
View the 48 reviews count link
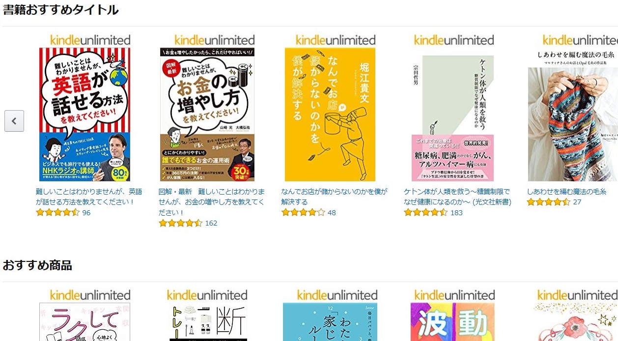(x=332, y=213)
